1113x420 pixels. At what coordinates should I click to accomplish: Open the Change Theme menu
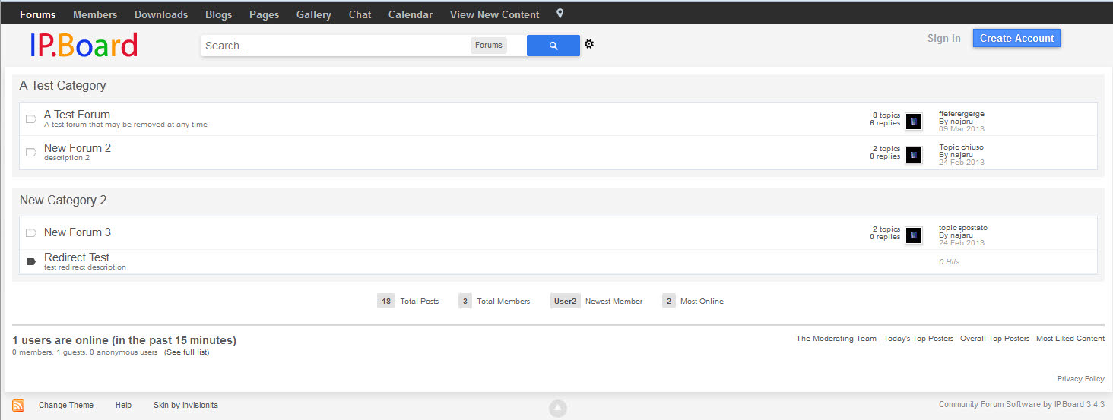tap(66, 405)
